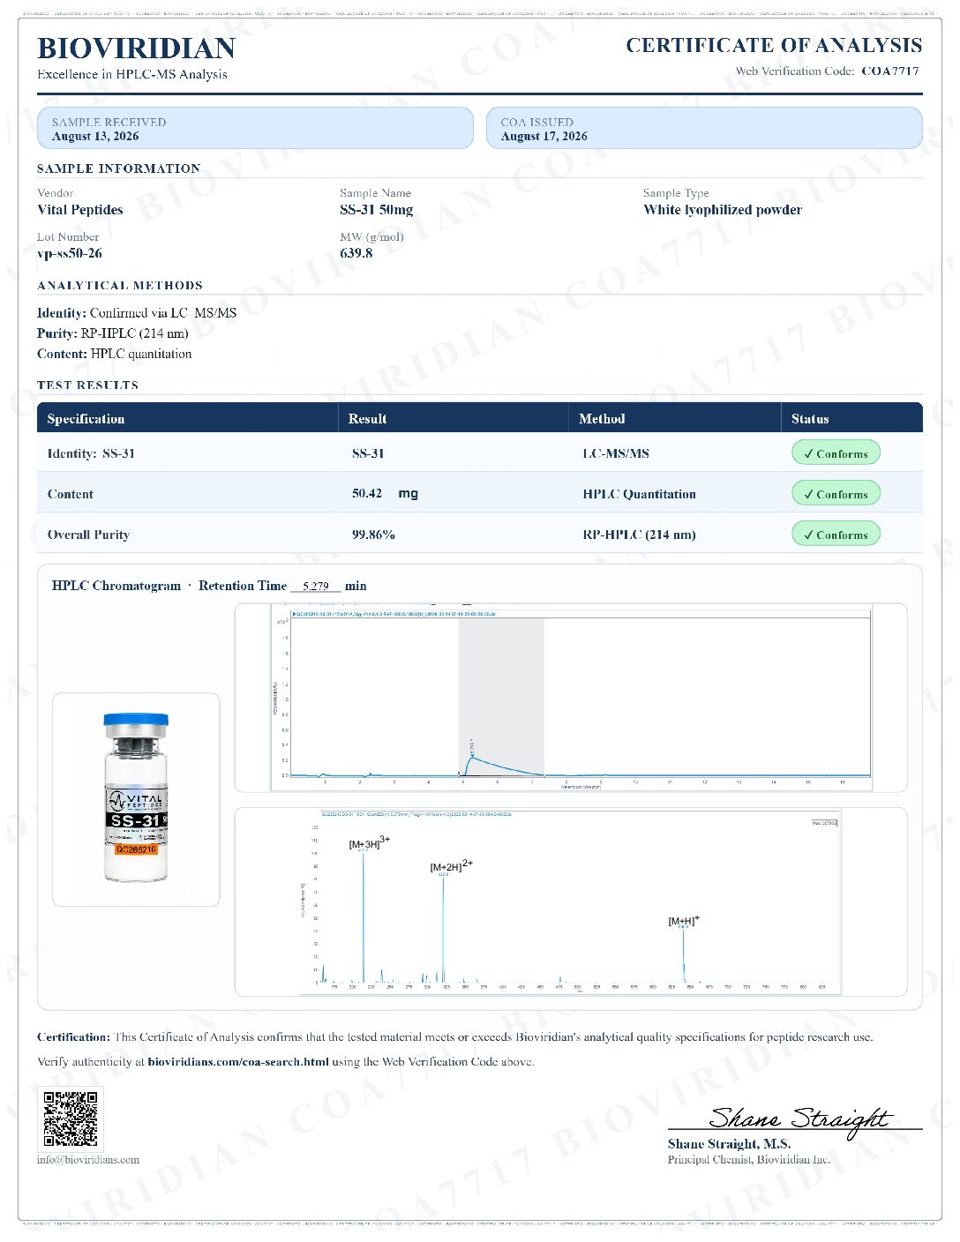
Task: Select lot number vp-ss50-26
Action: (x=70, y=253)
